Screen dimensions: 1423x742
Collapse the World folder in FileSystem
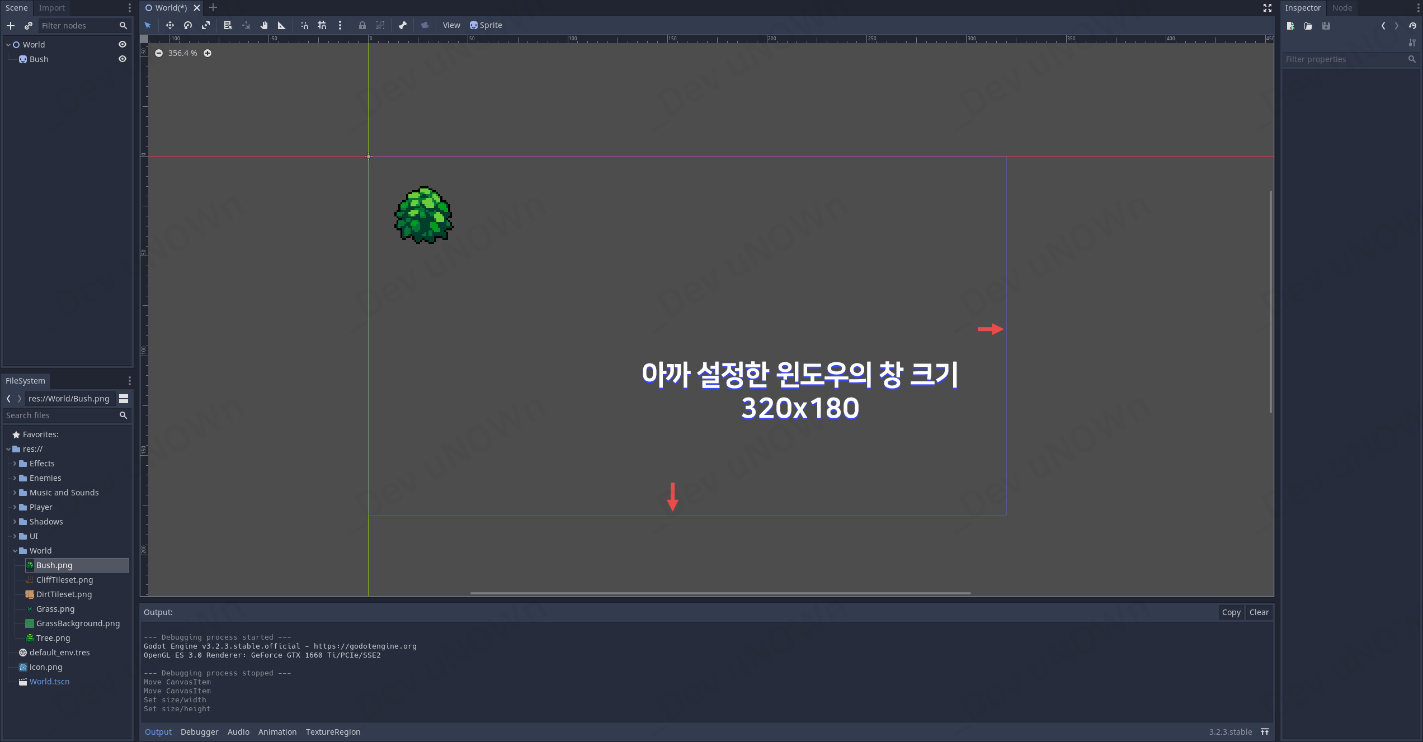coord(15,551)
